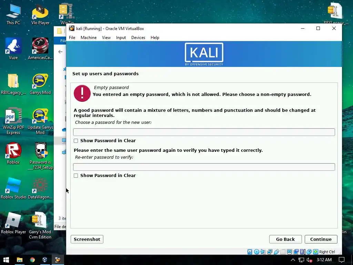Image resolution: width=353 pixels, height=265 pixels.
Task: Click the green arrow host key icon
Action: click(316, 252)
